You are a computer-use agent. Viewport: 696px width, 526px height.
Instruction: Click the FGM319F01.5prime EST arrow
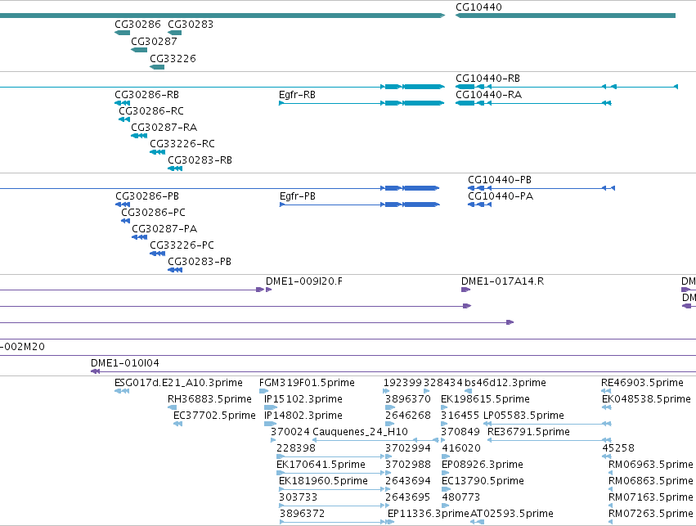coord(263,391)
